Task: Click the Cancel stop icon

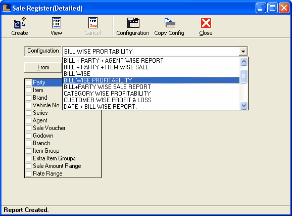Action: (x=93, y=23)
